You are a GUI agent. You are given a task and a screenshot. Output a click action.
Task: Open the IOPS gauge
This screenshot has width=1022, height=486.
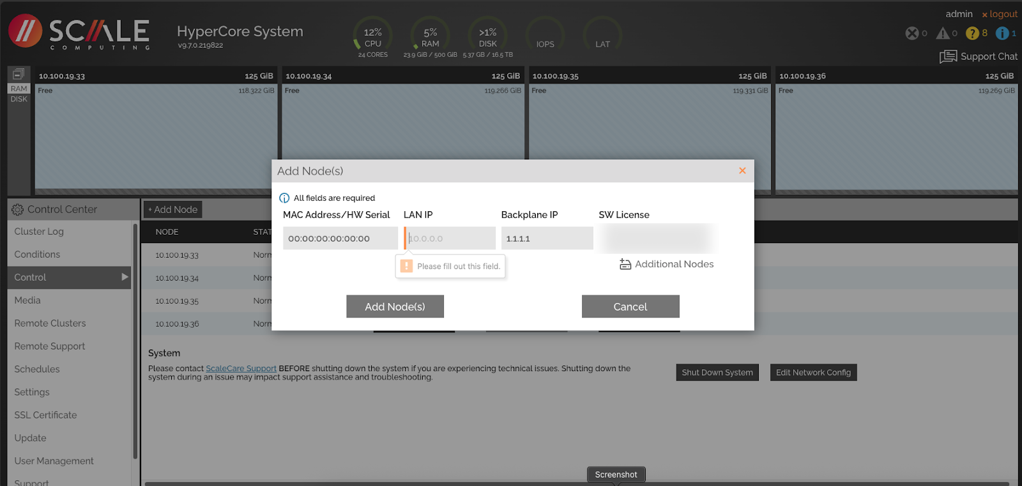(x=545, y=36)
